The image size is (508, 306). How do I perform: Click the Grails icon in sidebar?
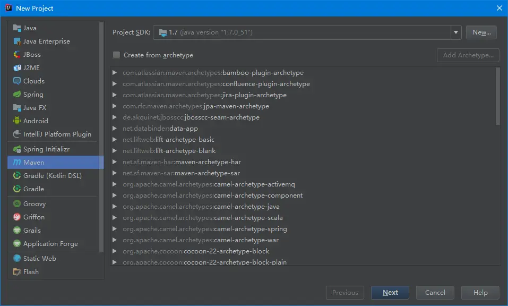pos(17,231)
